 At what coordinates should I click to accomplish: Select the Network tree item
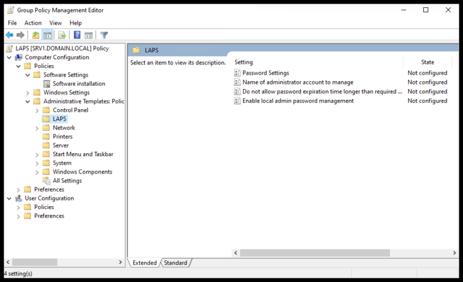point(64,128)
